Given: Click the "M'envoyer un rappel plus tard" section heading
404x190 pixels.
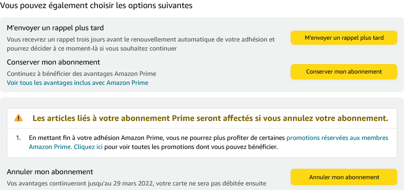Looking at the screenshot, I should point(56,28).
